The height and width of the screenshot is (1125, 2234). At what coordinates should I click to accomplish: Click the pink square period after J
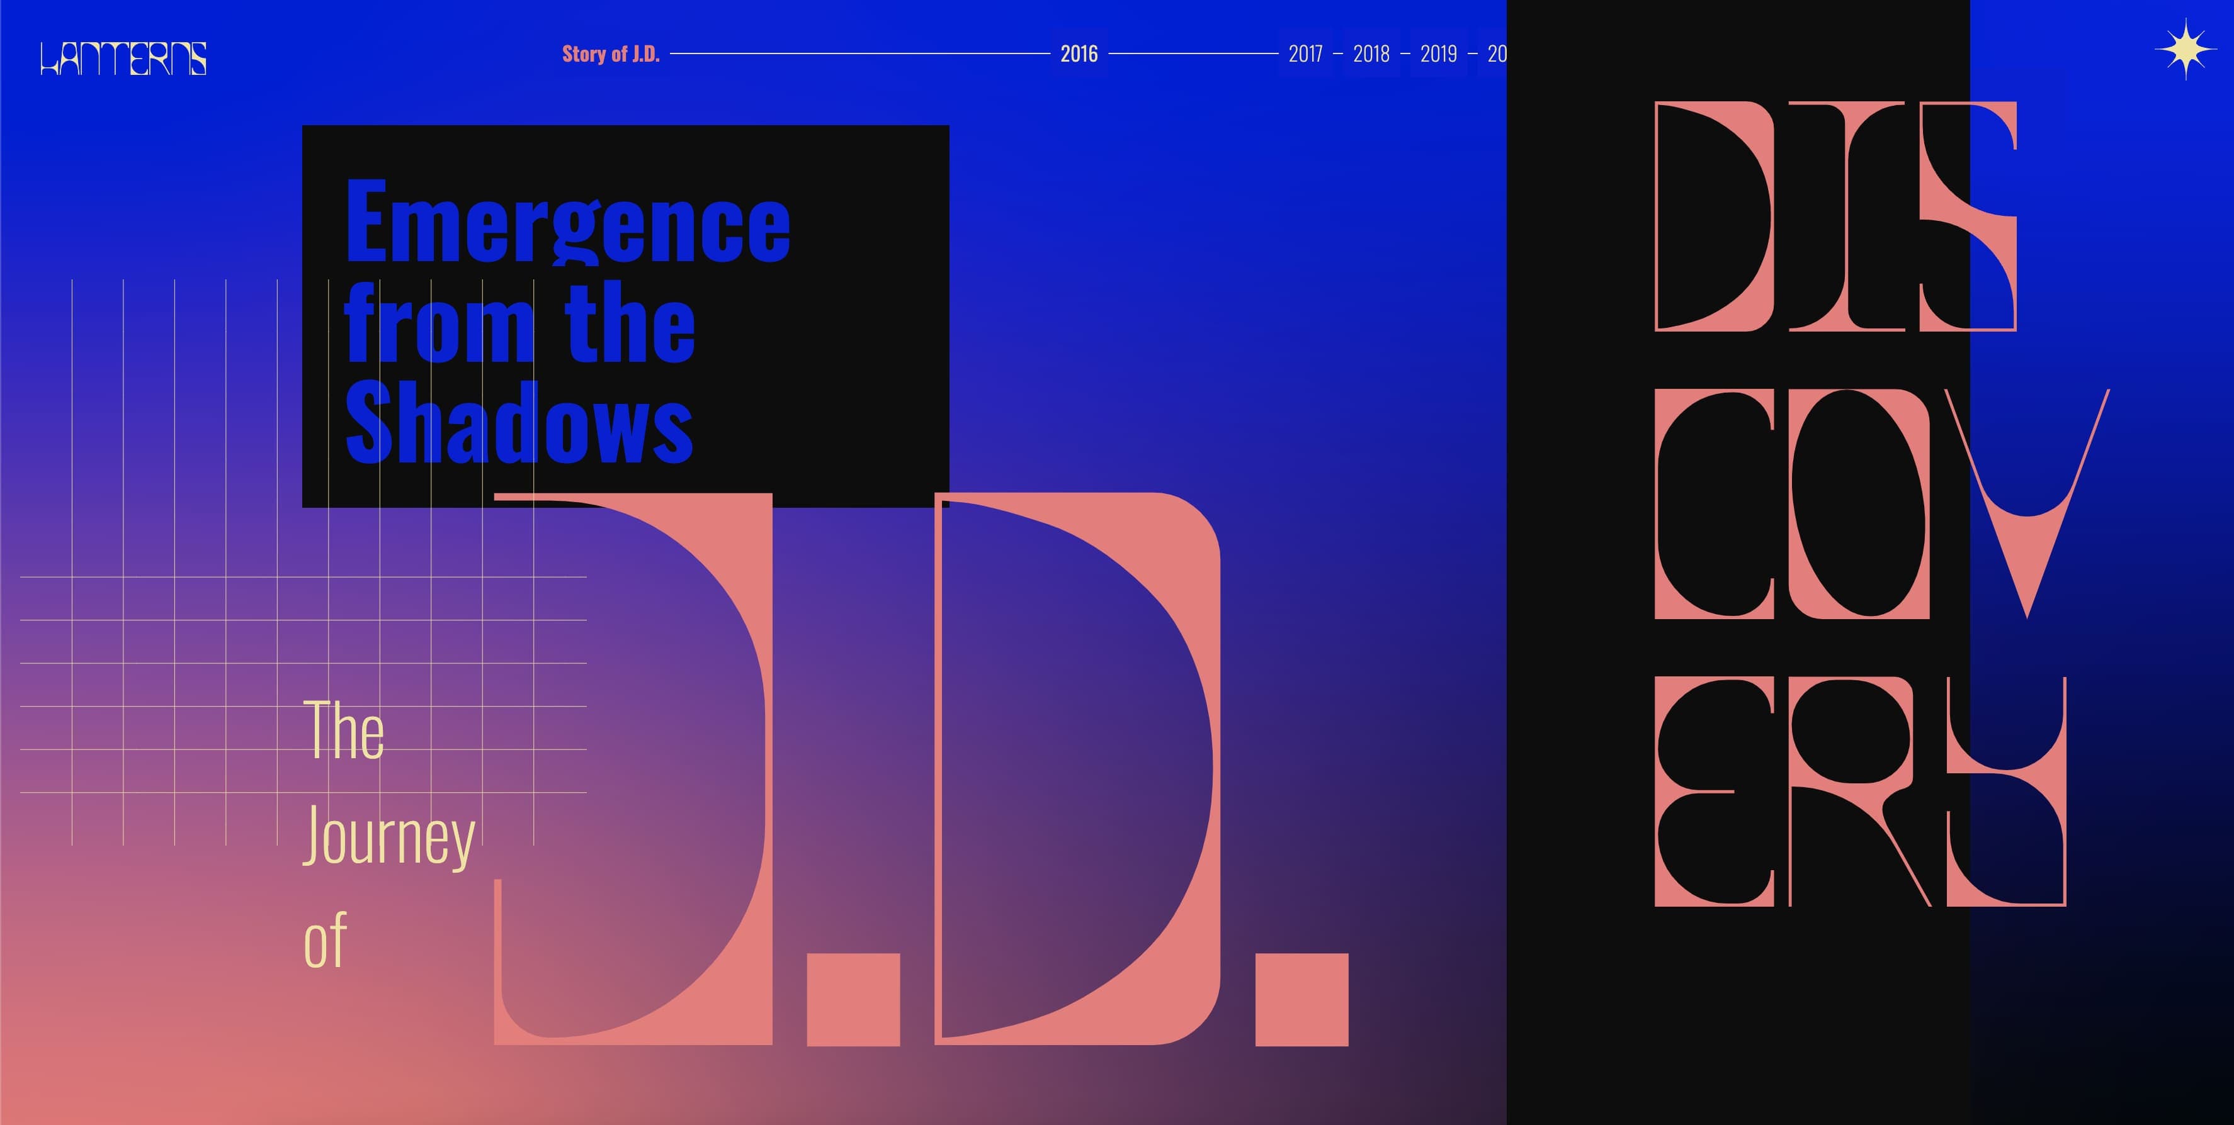coord(853,999)
